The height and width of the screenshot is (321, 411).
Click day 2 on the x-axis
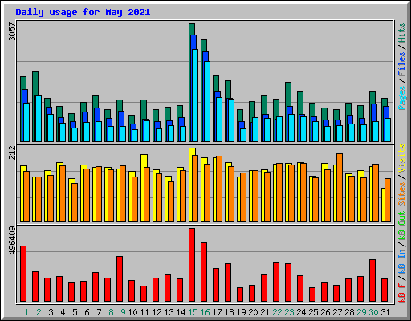[x=39, y=312]
